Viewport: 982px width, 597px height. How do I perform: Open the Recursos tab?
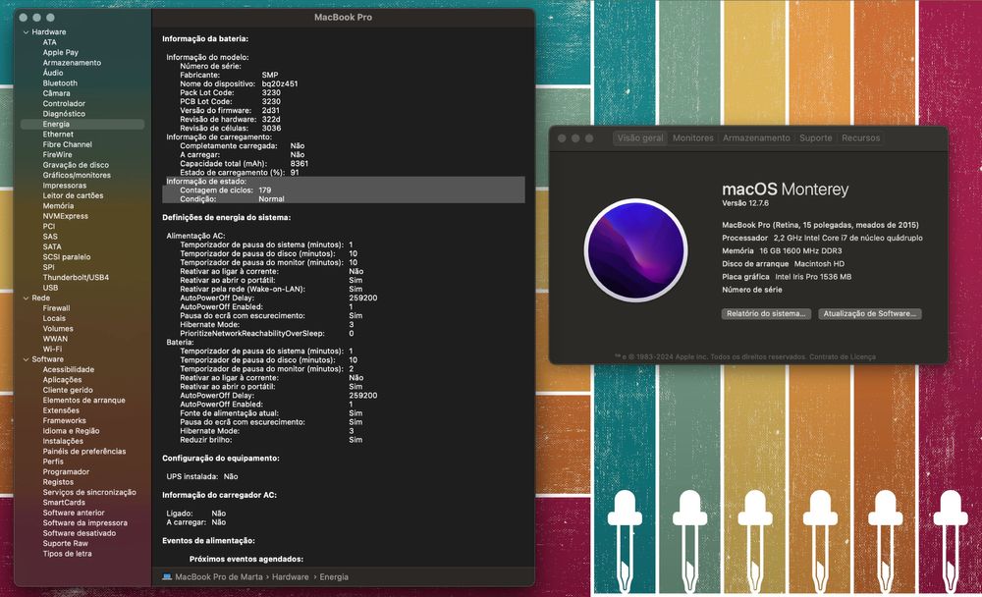pos(860,137)
